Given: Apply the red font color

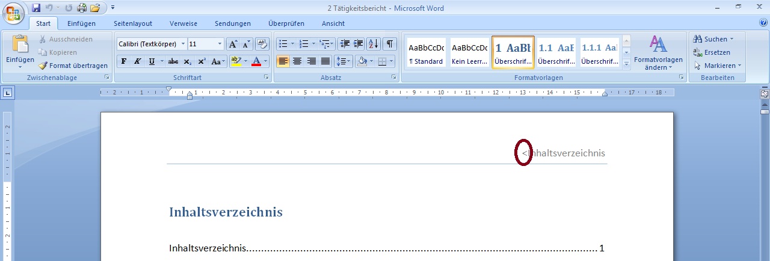Looking at the screenshot, I should click(x=256, y=61).
